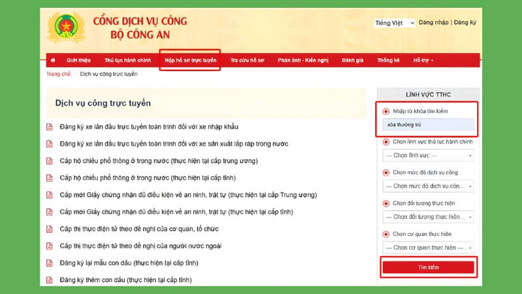This screenshot has height=294, width=522.
Task: Open Tra cứu hồ sơ menu item
Action: click(x=247, y=60)
